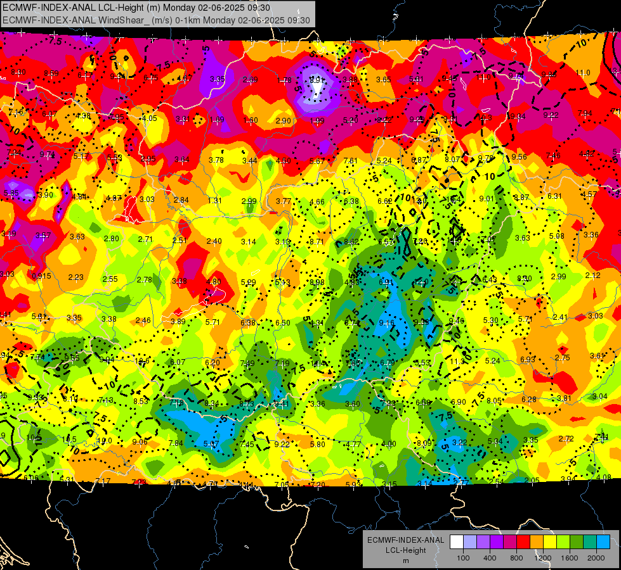Click the 7.61 value on the map
Image resolution: width=621 pixels, height=570 pixels.
click(x=351, y=161)
